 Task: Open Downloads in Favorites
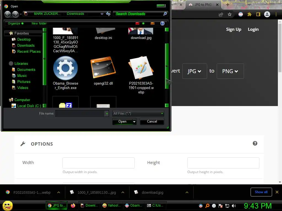click(x=26, y=46)
